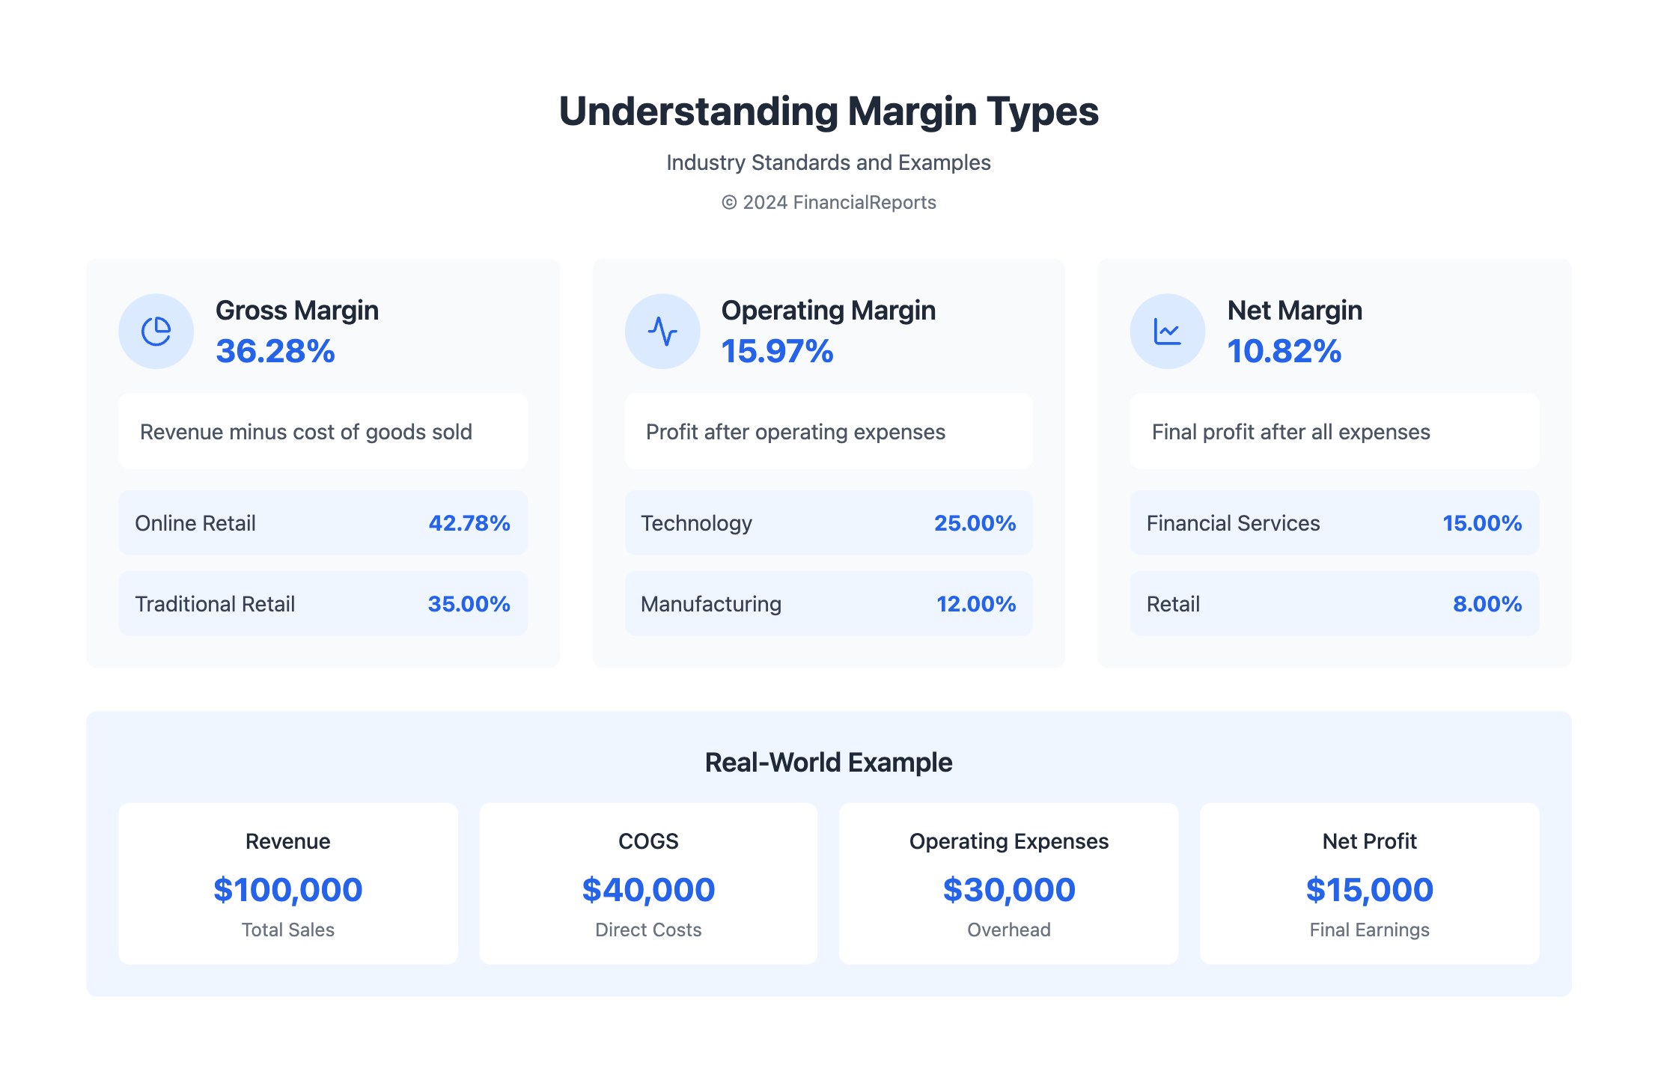The image size is (1658, 1083).
Task: Select the 42.78% Online Retail value
Action: pyautogui.click(x=469, y=523)
